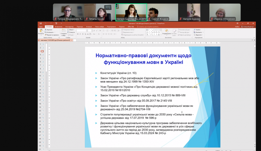Expand the Замінити dropdown arrow
The image size is (261, 151).
[203, 32]
